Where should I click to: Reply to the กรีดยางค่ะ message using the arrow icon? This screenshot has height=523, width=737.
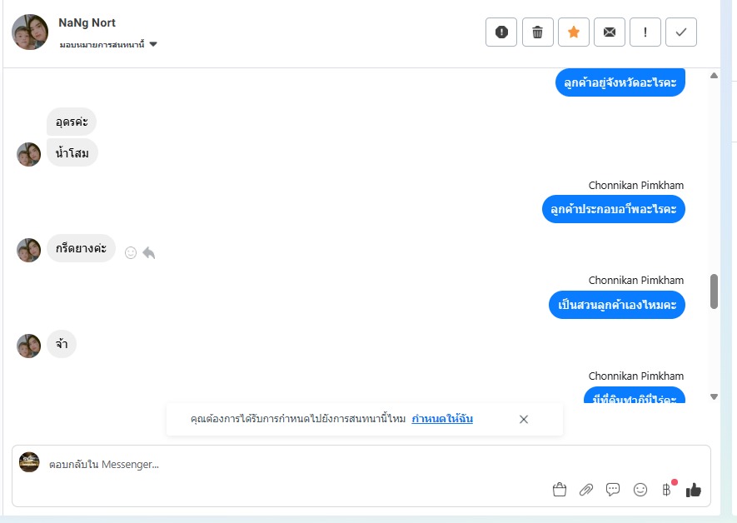point(149,253)
